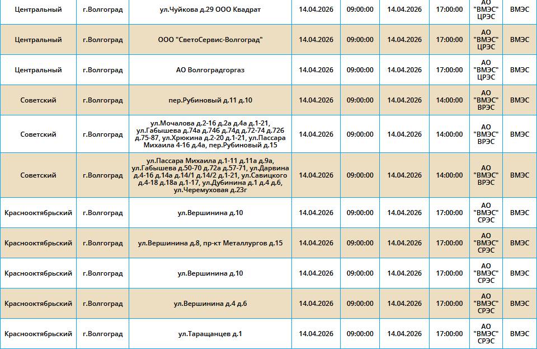This screenshot has width=537, height=349.
Task: Select АО "ВМЭС" ЦРЭС cell in the СветоСервис-Волгоград row
Action: pos(486,40)
